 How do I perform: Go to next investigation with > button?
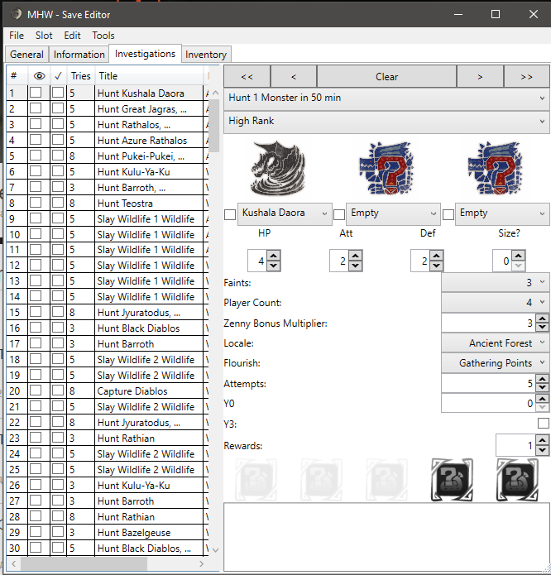480,77
